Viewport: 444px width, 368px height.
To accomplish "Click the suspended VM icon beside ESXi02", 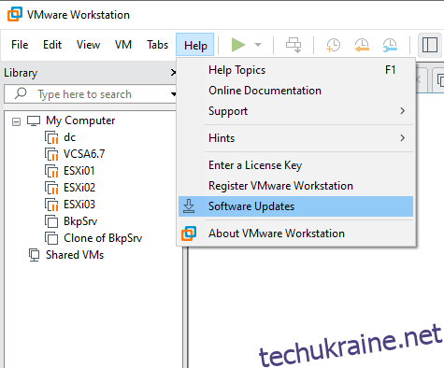I will (x=51, y=188).
